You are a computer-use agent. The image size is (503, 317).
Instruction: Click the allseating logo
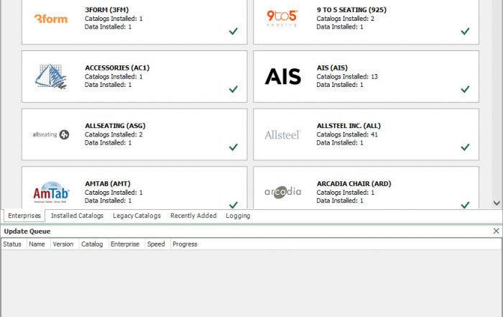(51, 134)
